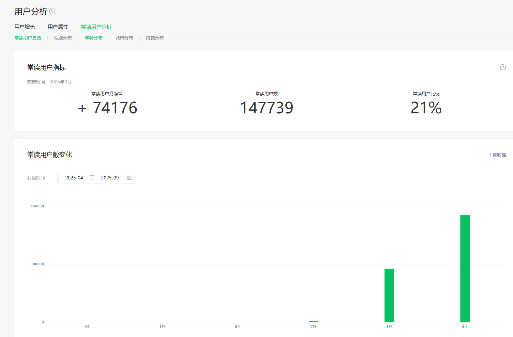This screenshot has width=513, height=337.
Task: Select the 常读用户分析 tab
Action: 96,27
